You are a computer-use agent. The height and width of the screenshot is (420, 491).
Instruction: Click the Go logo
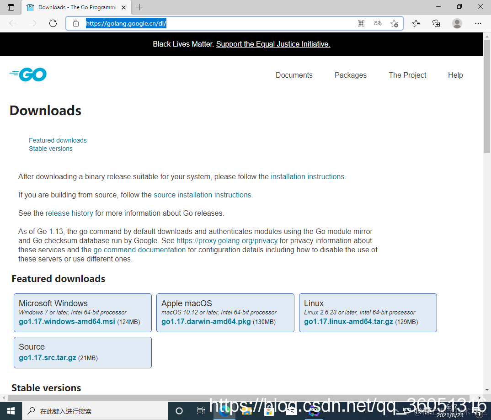(x=28, y=74)
